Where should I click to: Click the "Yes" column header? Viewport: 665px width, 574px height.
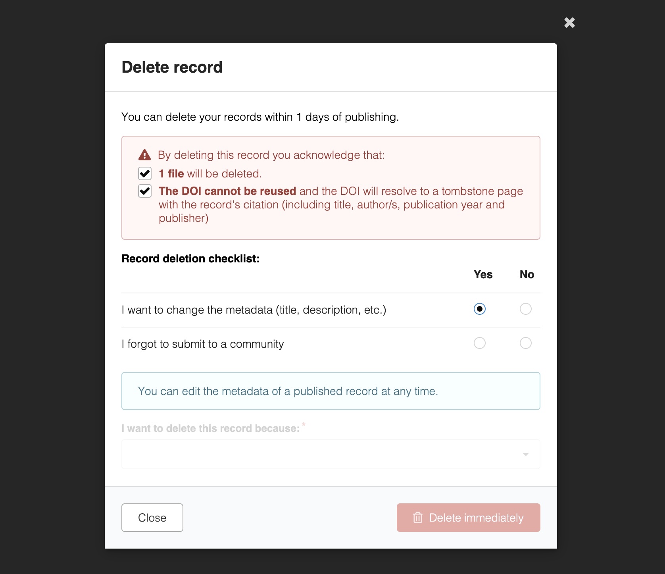click(x=483, y=274)
